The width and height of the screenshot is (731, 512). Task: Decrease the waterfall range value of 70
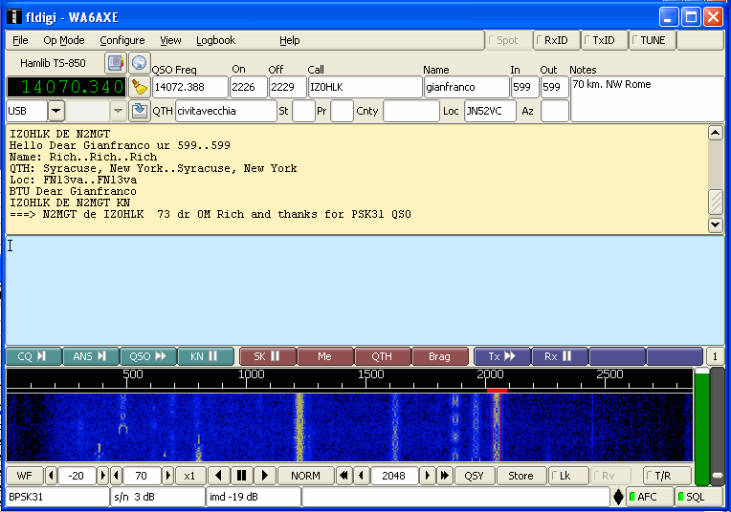[116, 476]
